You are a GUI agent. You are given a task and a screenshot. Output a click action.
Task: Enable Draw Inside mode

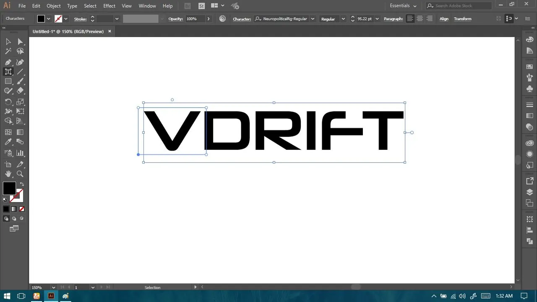click(x=22, y=219)
